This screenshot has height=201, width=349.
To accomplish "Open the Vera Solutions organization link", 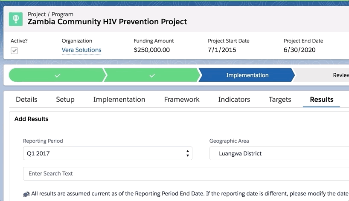I will tap(81, 50).
